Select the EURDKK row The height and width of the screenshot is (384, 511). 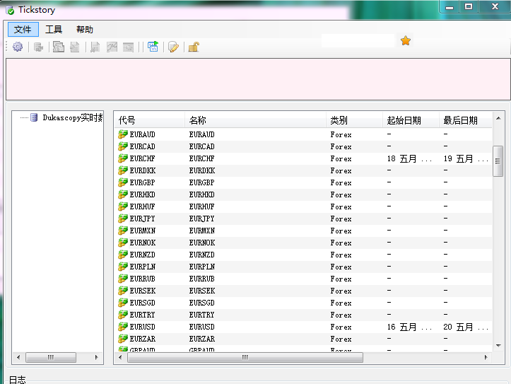(x=303, y=170)
